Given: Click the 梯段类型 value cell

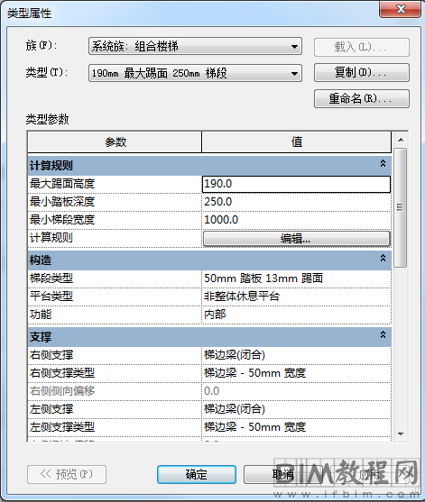Looking at the screenshot, I should [297, 278].
